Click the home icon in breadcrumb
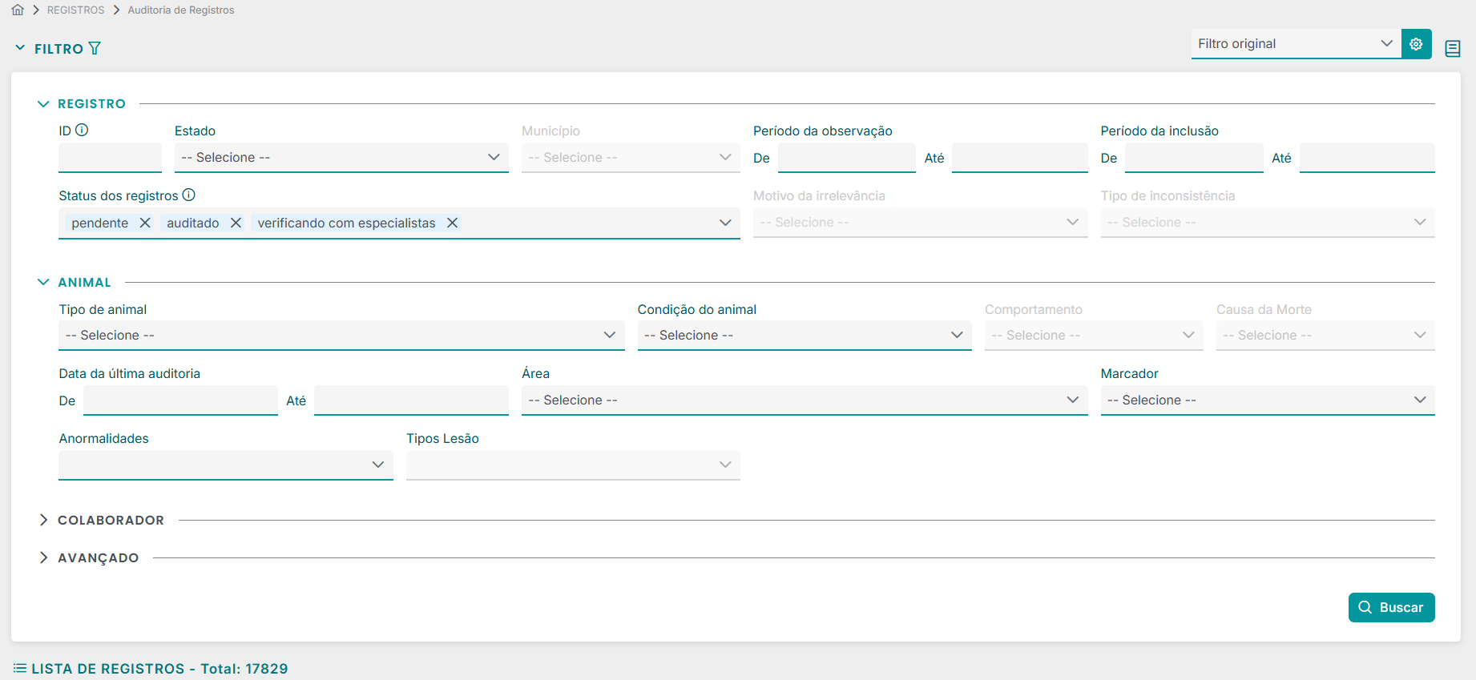Viewport: 1476px width, 680px height. [18, 10]
